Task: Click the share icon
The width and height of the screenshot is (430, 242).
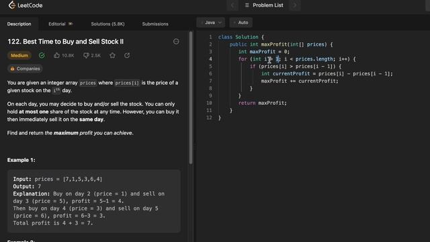Action: (x=127, y=55)
